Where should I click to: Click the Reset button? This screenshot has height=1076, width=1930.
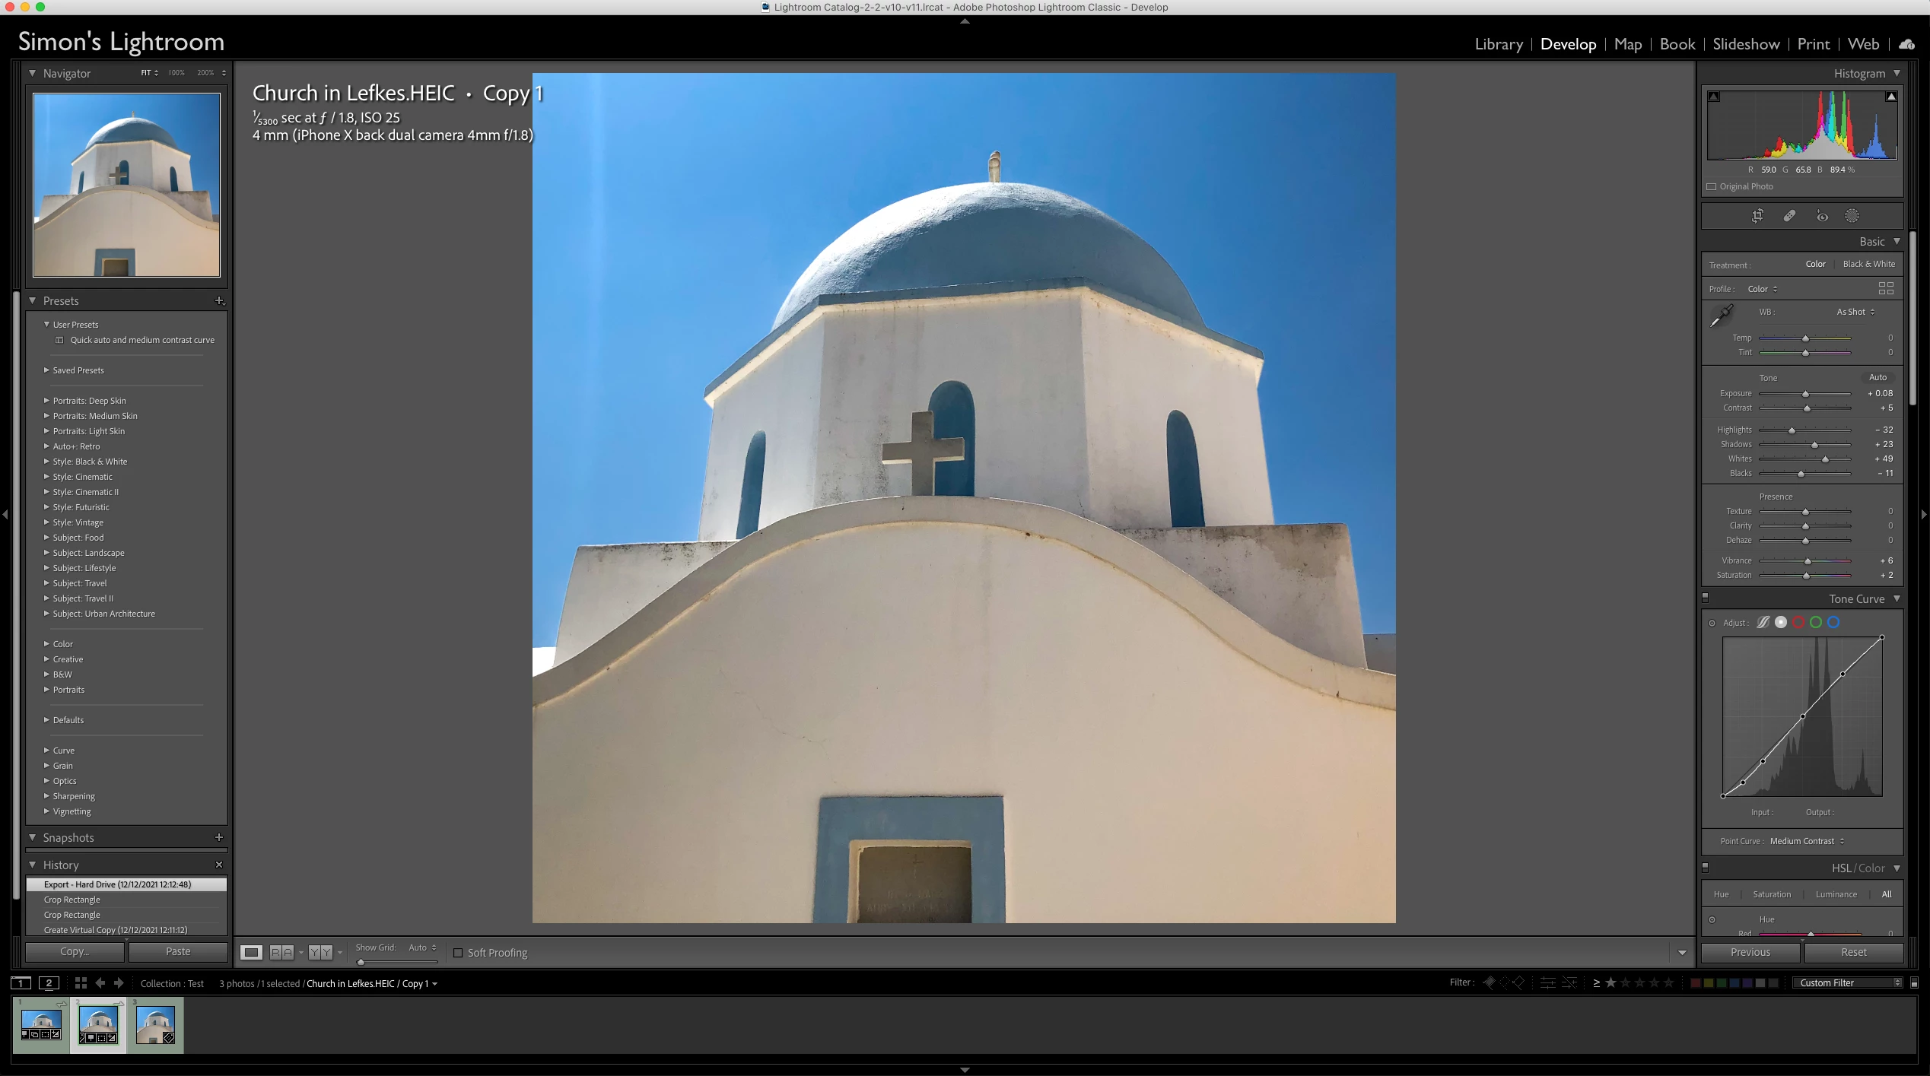[1853, 952]
